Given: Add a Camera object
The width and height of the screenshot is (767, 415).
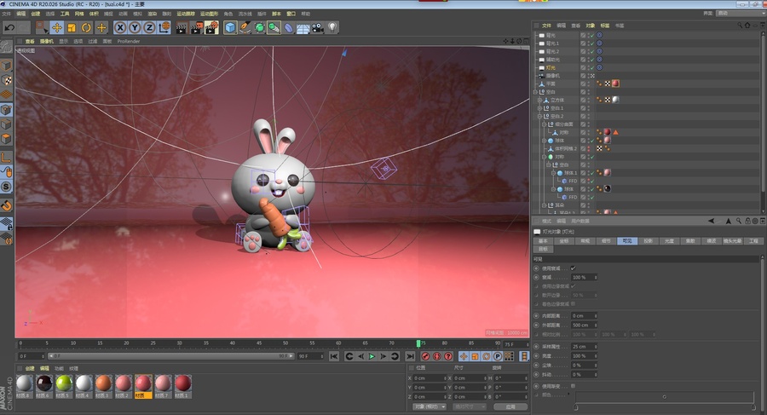Looking at the screenshot, I should (x=318, y=28).
